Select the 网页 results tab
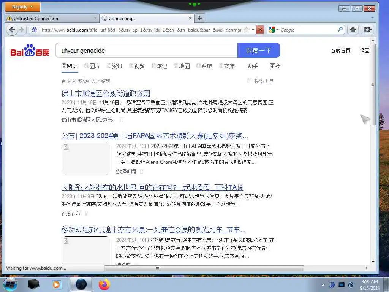The width and height of the screenshot is (389, 292). (x=70, y=66)
